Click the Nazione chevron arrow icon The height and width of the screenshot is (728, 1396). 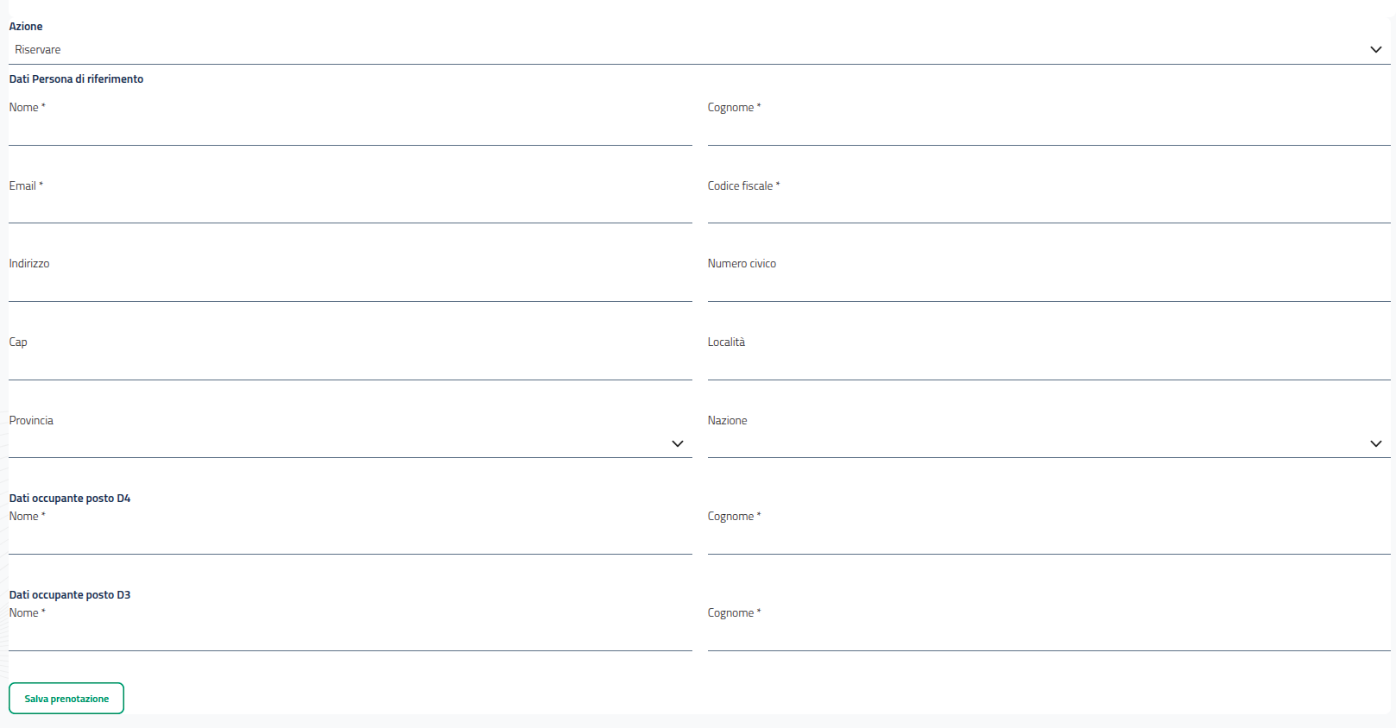[x=1375, y=443]
